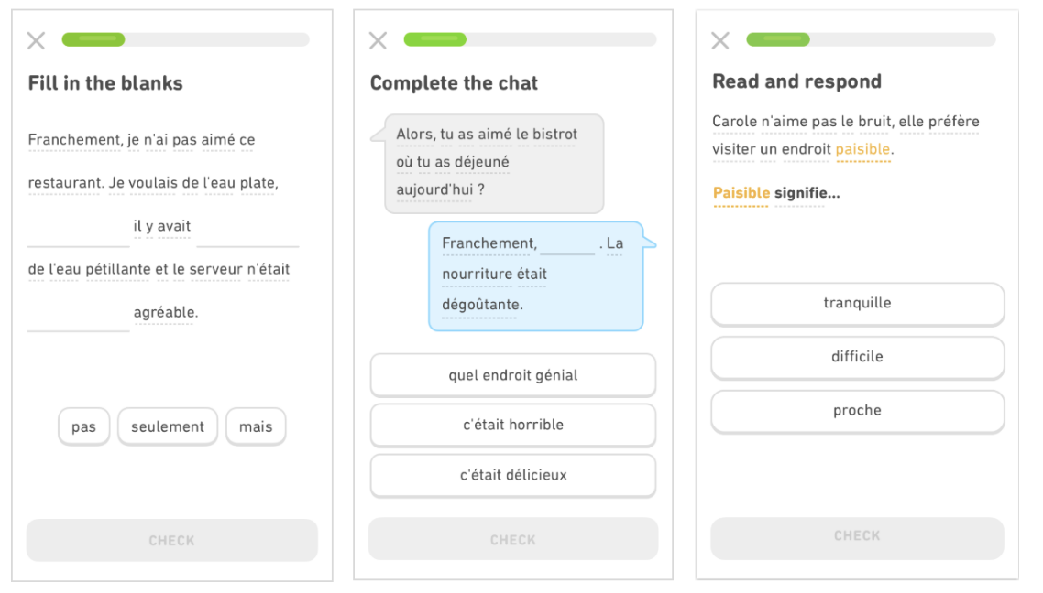Close the Read and respond lesson

[x=720, y=40]
